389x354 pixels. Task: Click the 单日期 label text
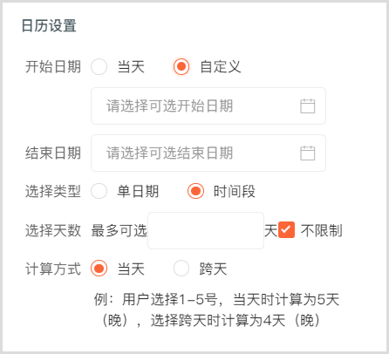[138, 192]
